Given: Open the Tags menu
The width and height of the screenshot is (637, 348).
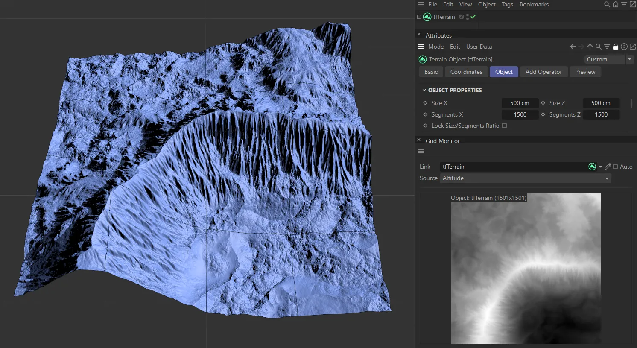Looking at the screenshot, I should coord(507,4).
